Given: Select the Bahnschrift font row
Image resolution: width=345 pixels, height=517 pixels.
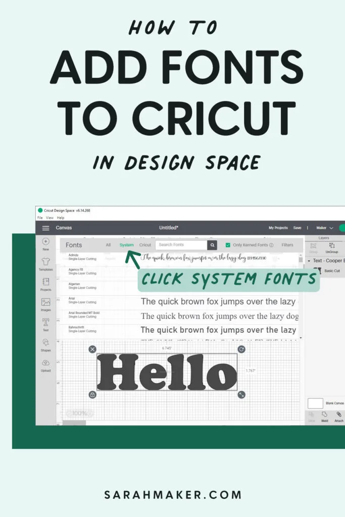Looking at the screenshot, I should coord(178,329).
